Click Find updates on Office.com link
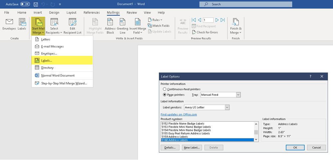The width and height of the screenshot is (333, 160). [179, 114]
